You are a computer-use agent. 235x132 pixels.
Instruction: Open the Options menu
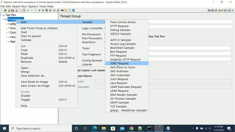[33, 7]
